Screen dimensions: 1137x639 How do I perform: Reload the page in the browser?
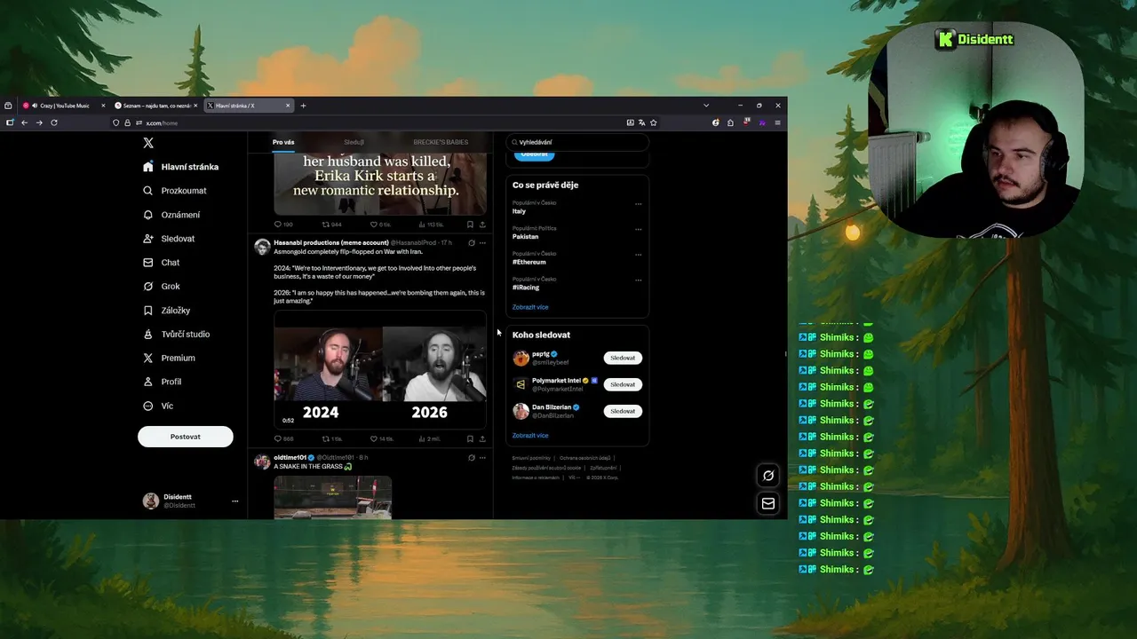click(x=54, y=122)
